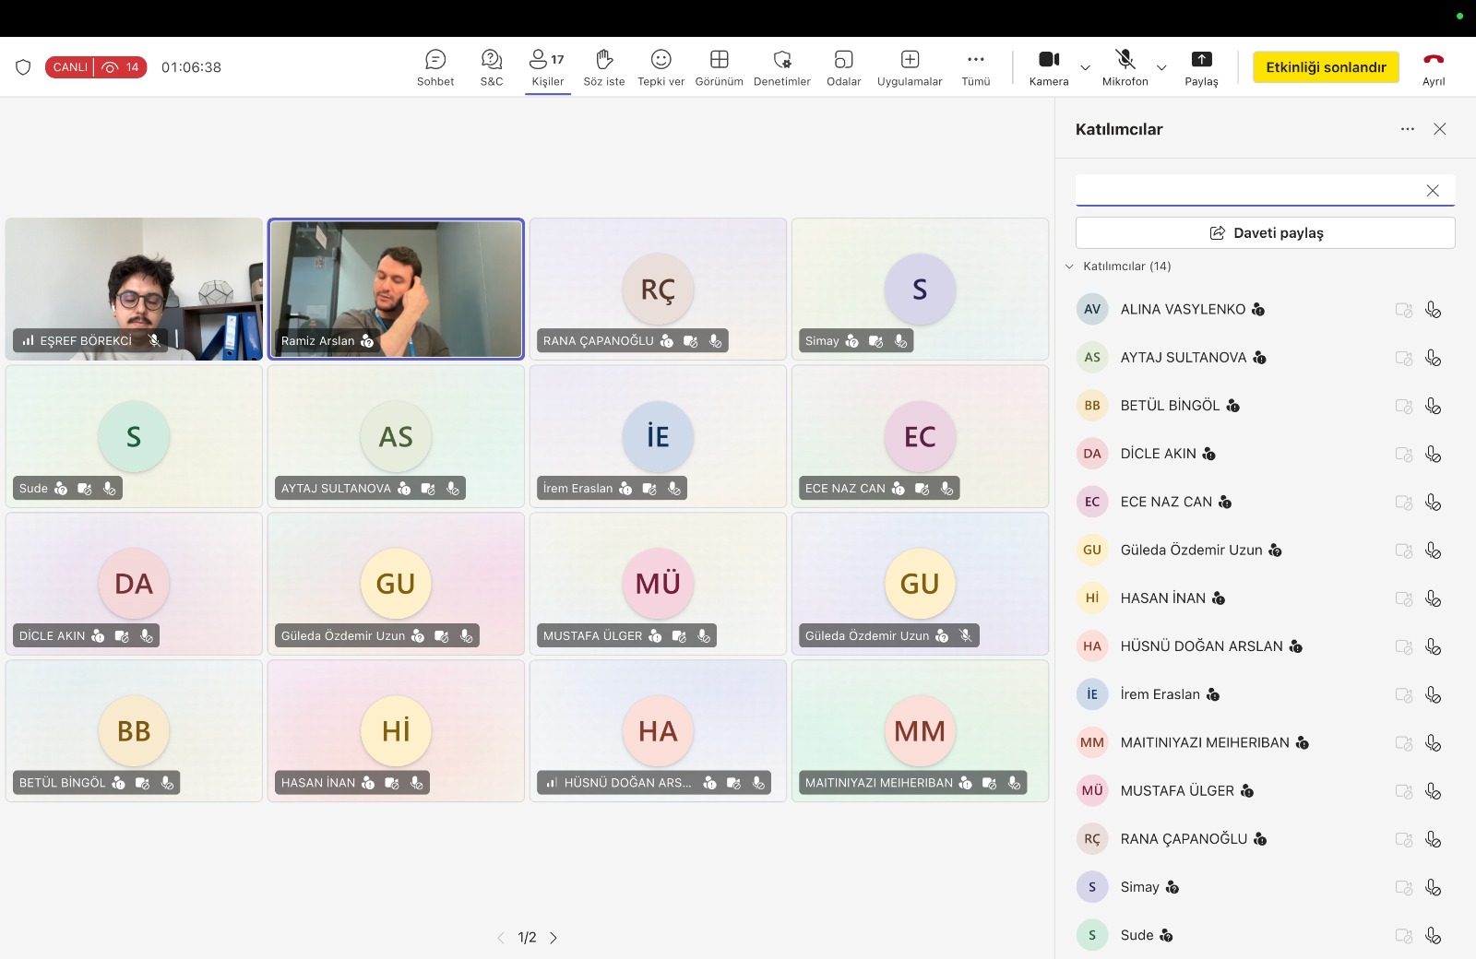Viewport: 1476px width, 959px height.
Task: Toggle microphone for ECE NAZ CAN in list
Action: click(x=1433, y=503)
